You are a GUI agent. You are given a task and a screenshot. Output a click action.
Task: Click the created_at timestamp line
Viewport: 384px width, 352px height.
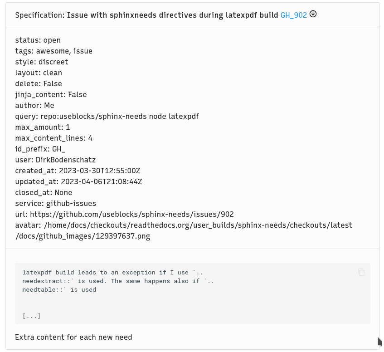click(78, 171)
